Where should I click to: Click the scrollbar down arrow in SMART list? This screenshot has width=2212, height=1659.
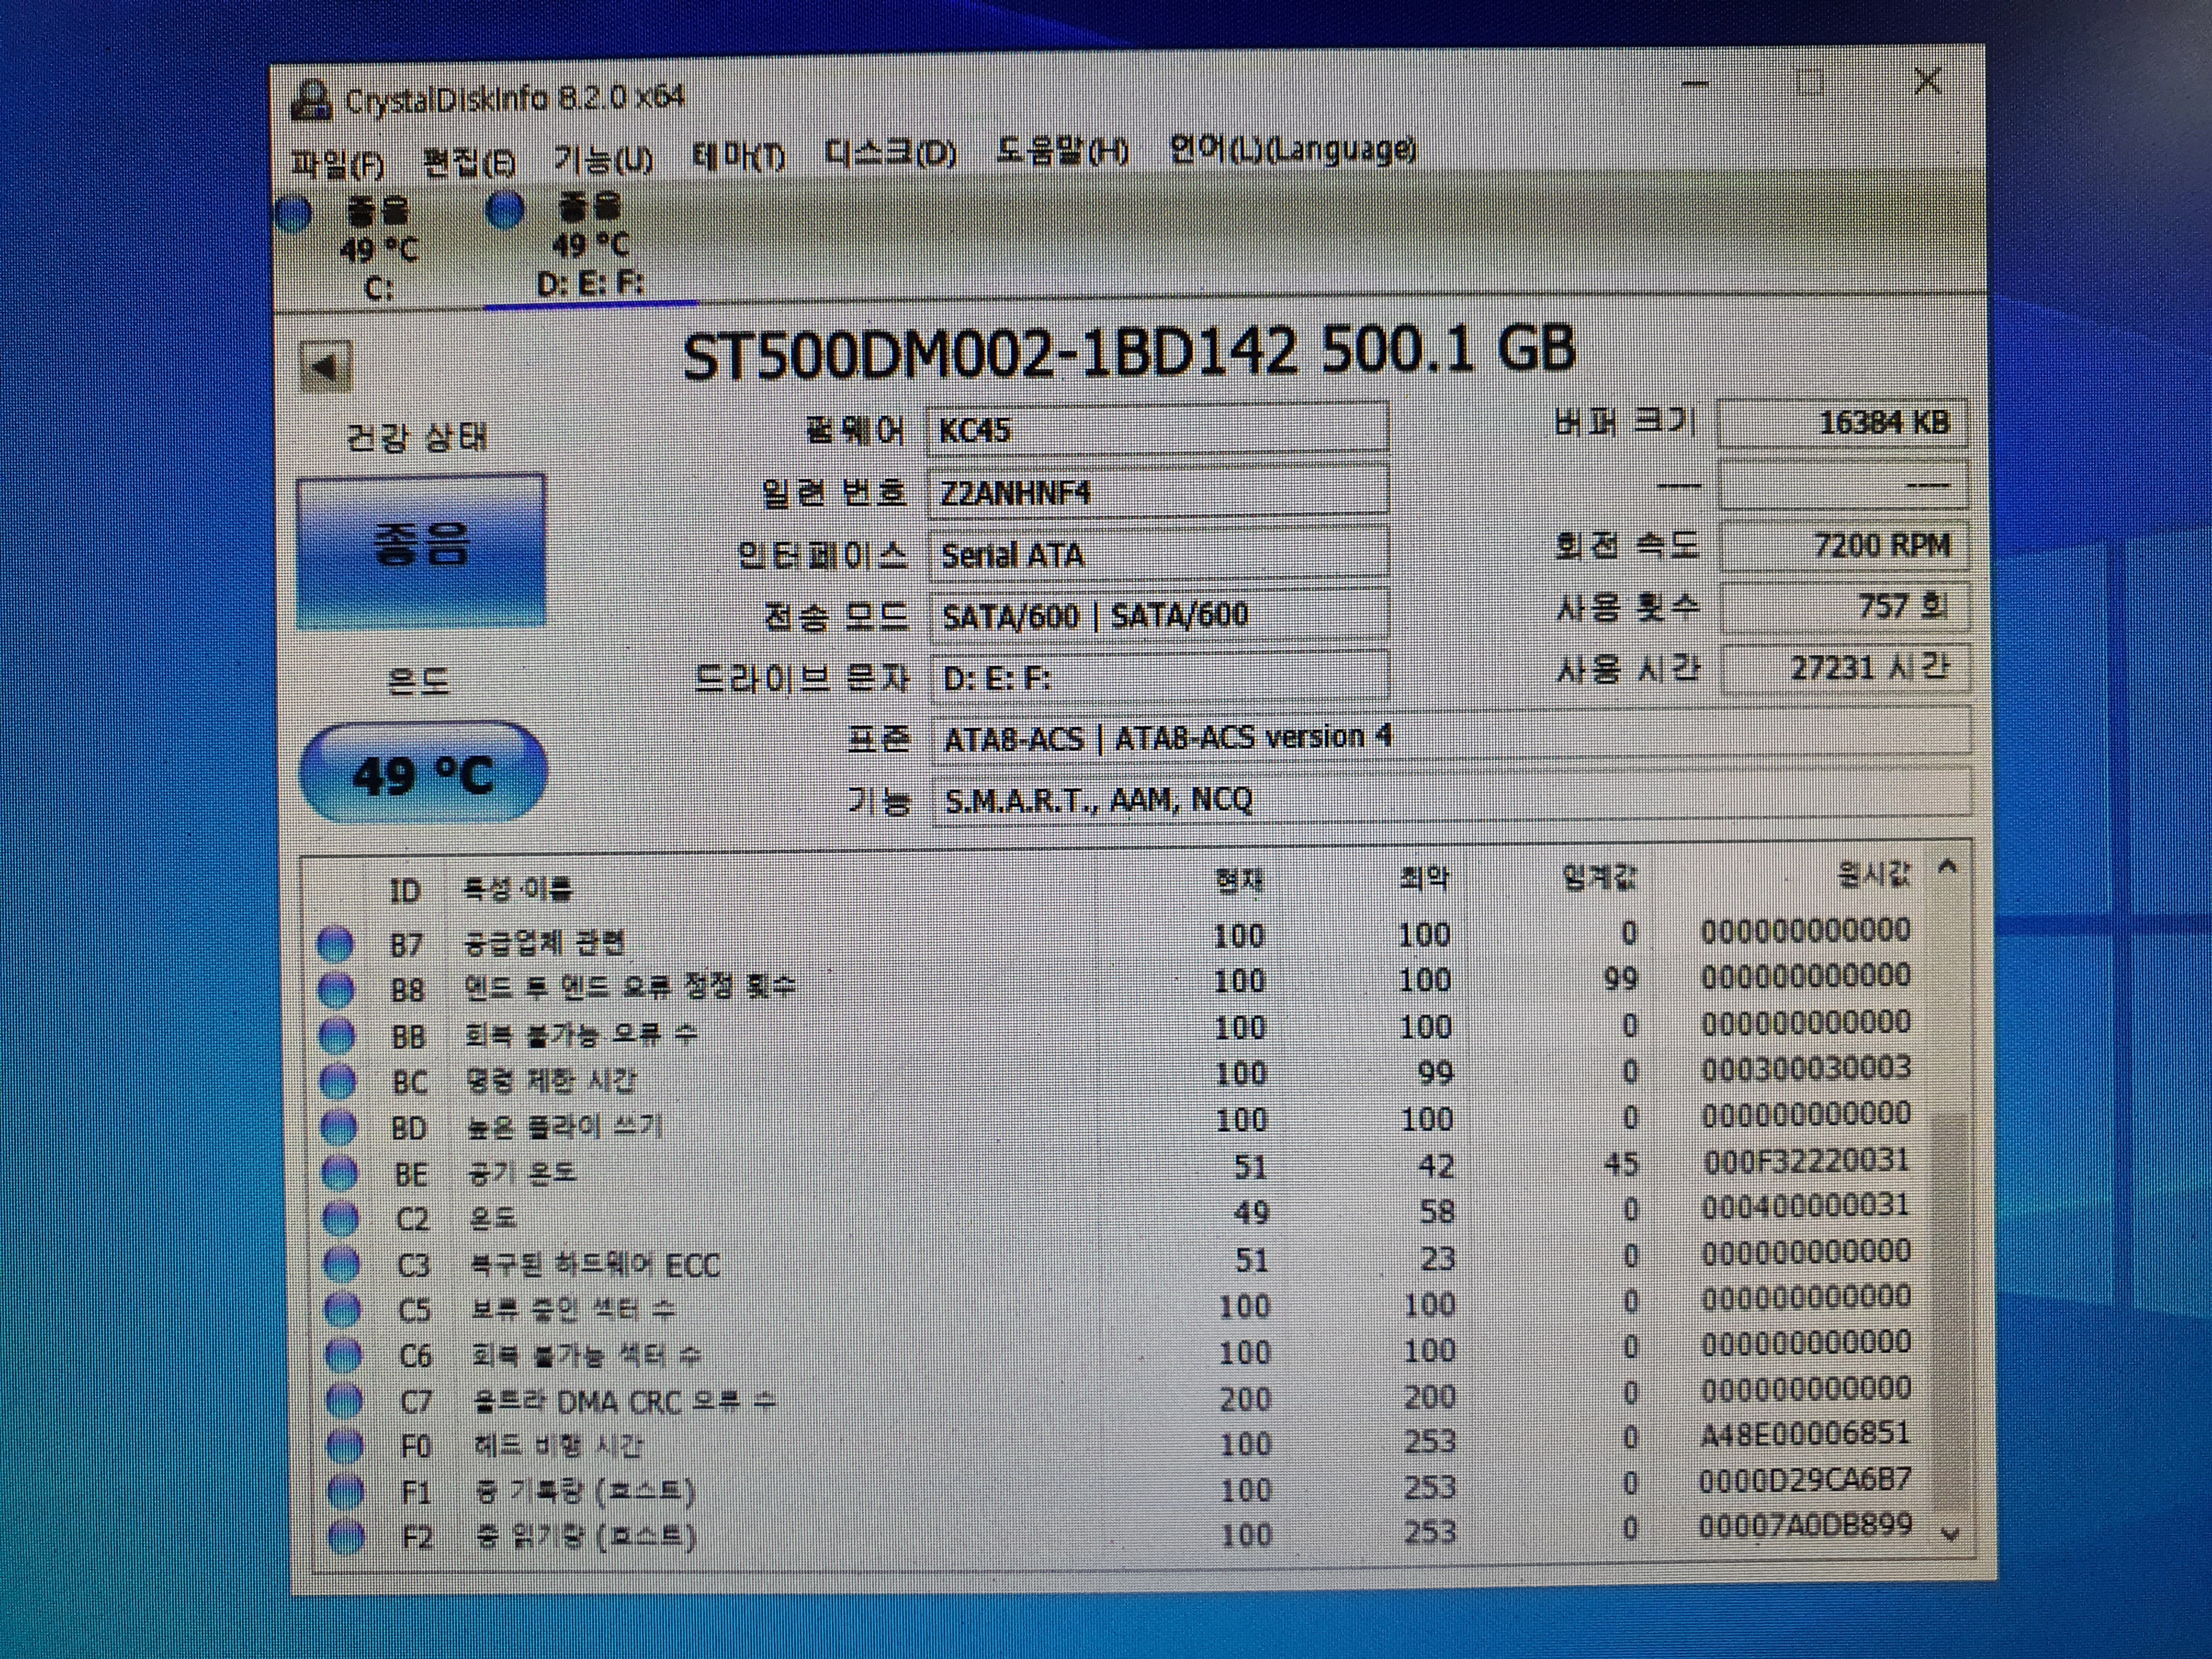tap(1950, 1534)
